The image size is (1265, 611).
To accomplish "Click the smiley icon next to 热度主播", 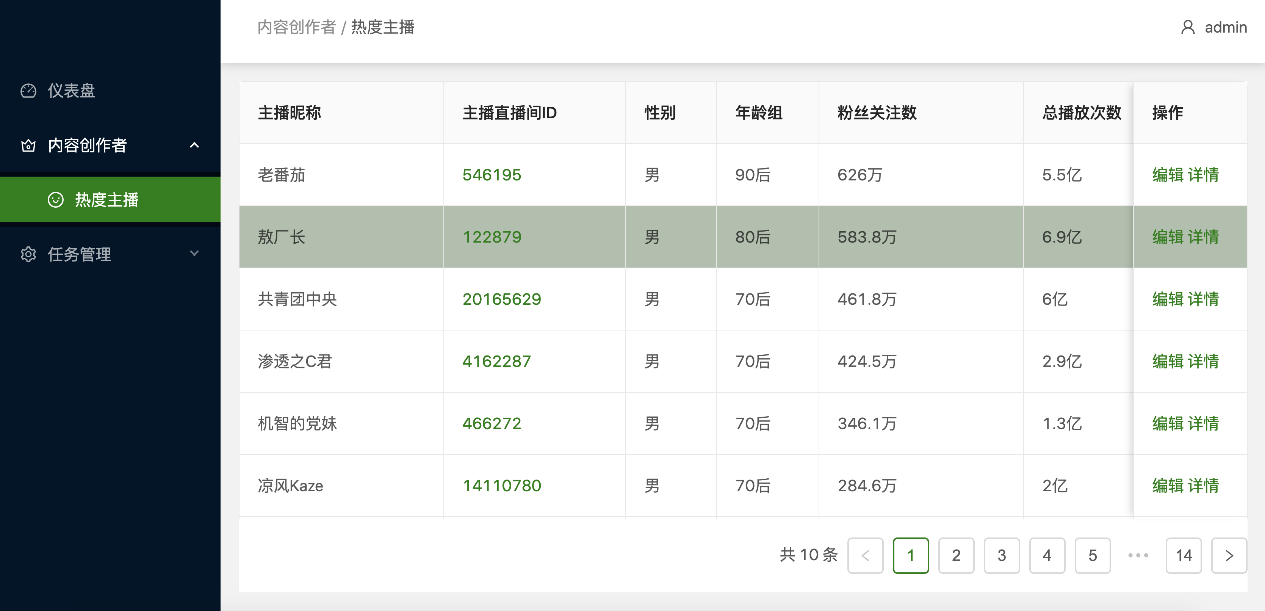I will click(x=55, y=200).
